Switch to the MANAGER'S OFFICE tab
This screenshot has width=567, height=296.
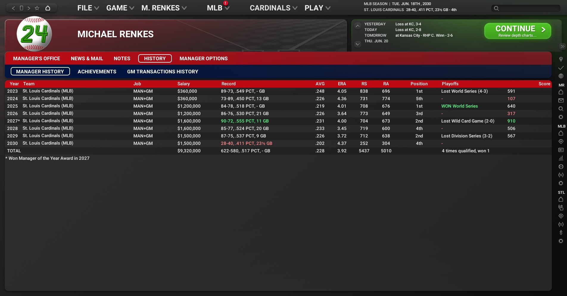37,59
